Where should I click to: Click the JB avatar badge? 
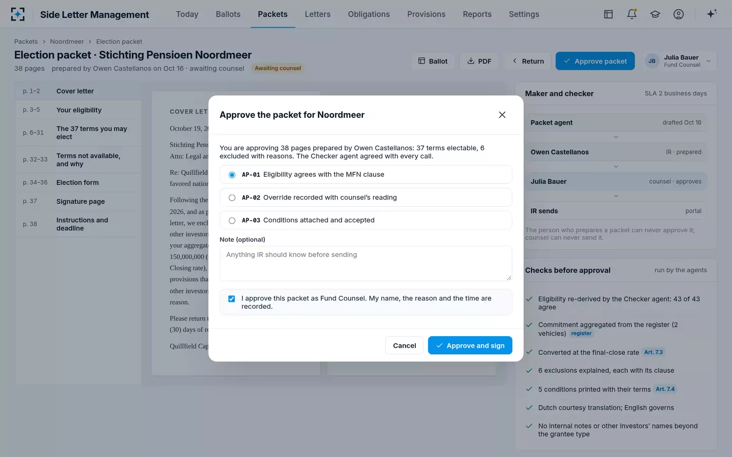pos(652,61)
